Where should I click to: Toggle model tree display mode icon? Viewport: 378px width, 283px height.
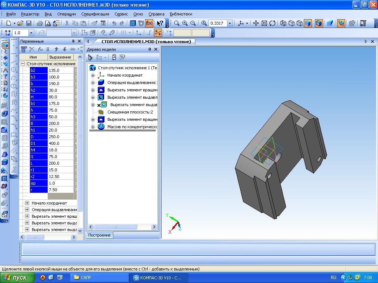pos(90,57)
